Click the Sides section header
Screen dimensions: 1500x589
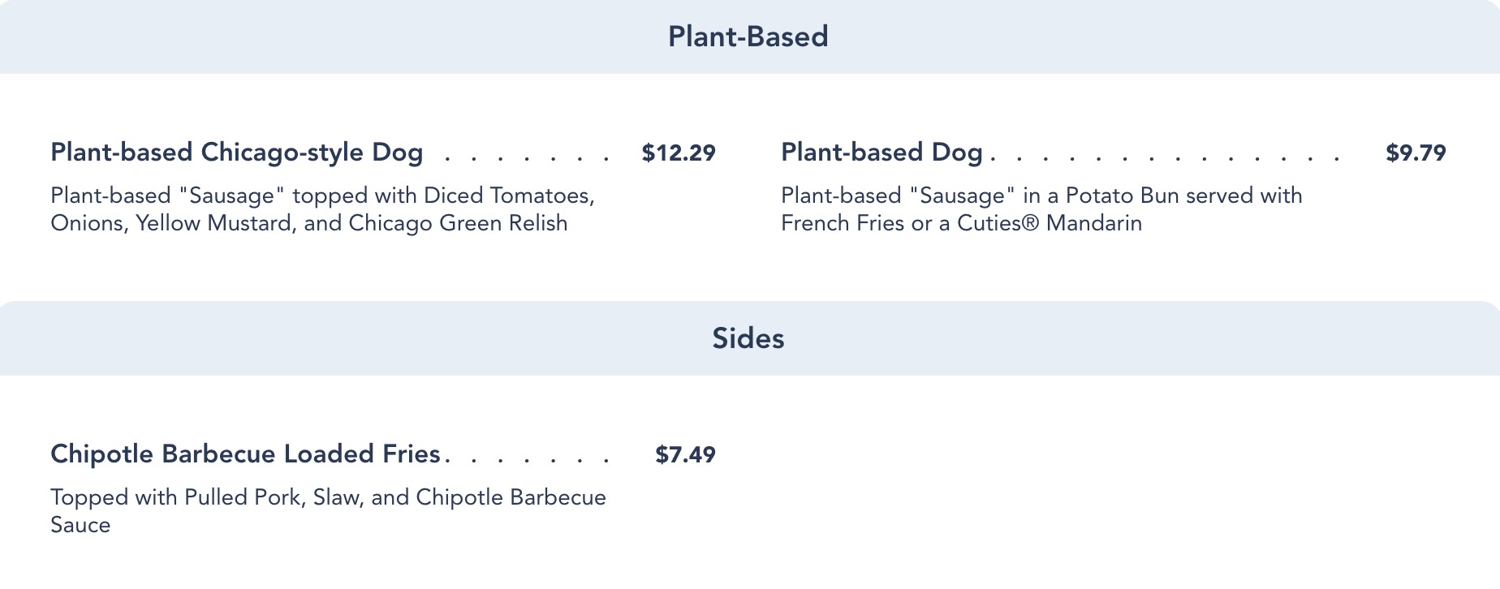(748, 338)
